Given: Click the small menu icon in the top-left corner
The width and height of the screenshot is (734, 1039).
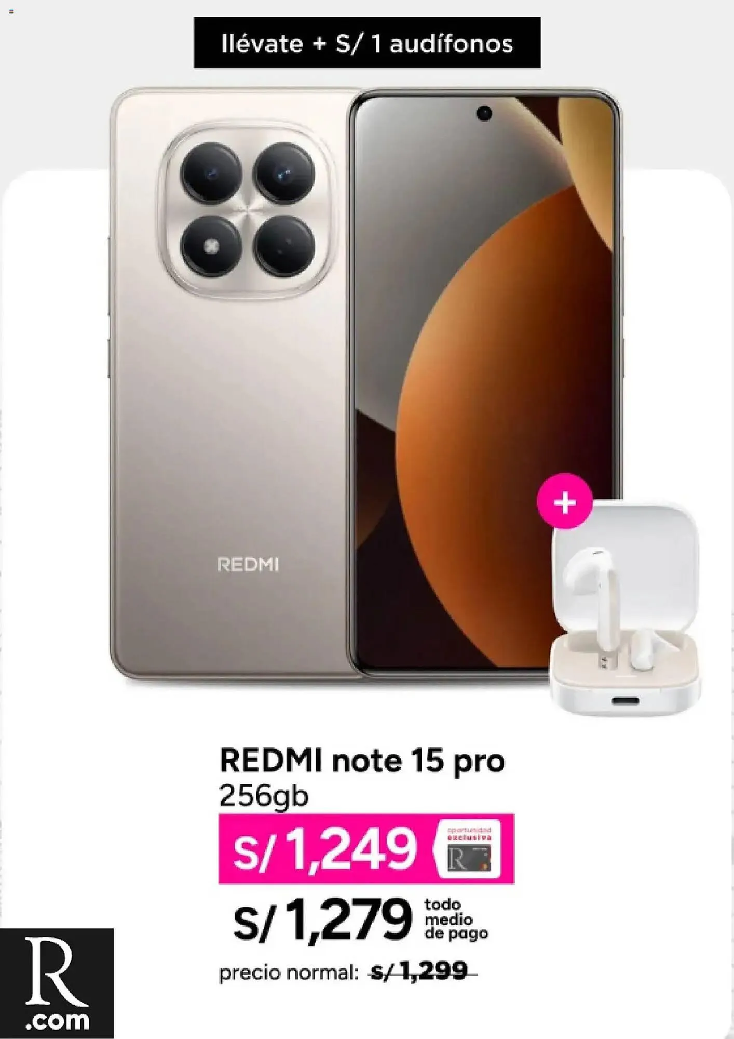Looking at the screenshot, I should coord(11,11).
